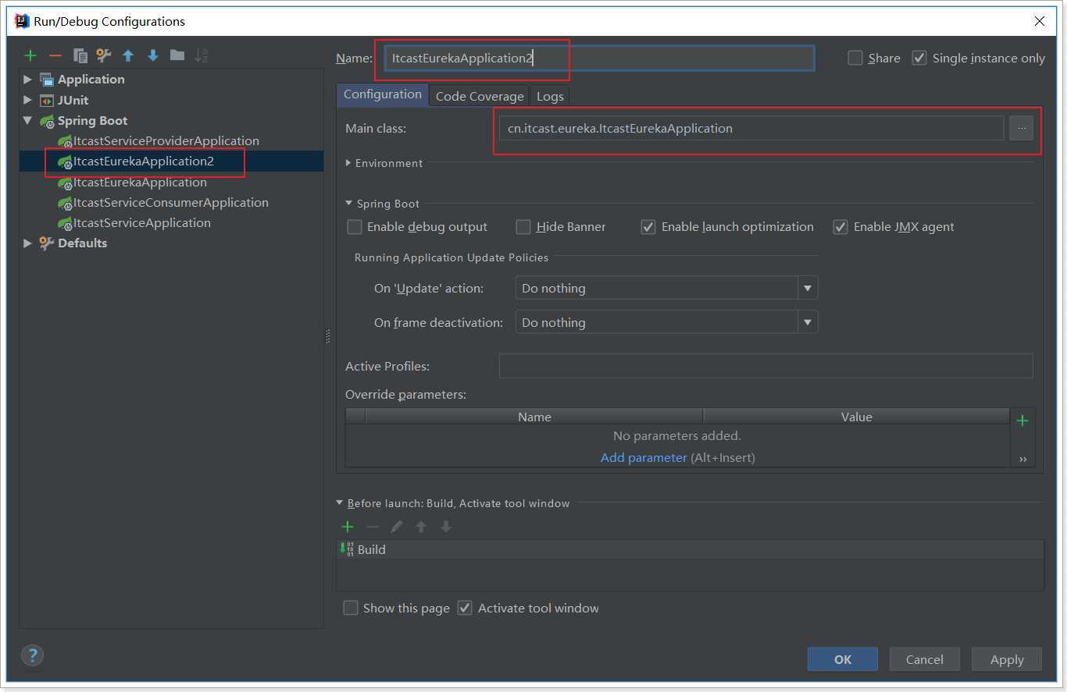The width and height of the screenshot is (1067, 692).
Task: Copy the selected configuration
Action: (80, 55)
